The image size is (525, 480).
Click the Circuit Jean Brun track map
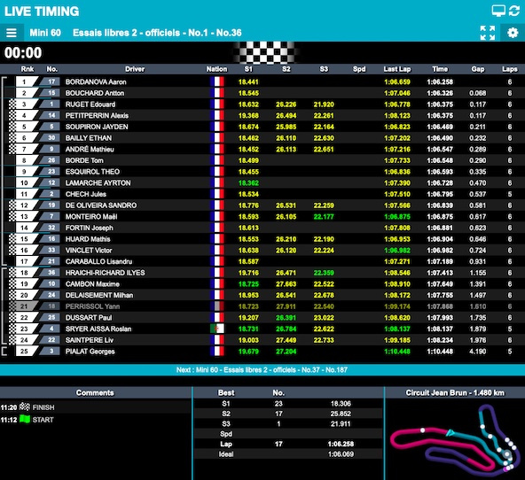455,440
